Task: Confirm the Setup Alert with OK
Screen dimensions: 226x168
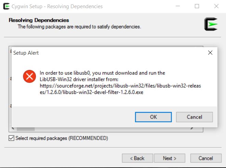Action: click(154, 117)
